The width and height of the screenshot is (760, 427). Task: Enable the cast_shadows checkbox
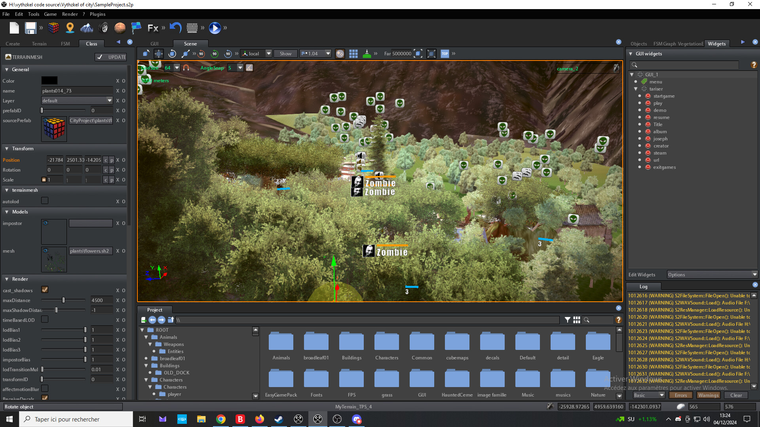[44, 289]
